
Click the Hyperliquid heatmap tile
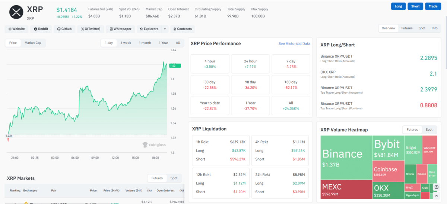coord(413,195)
